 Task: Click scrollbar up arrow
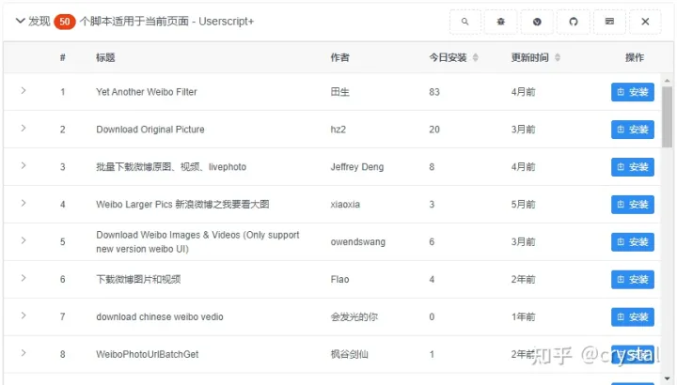667,80
